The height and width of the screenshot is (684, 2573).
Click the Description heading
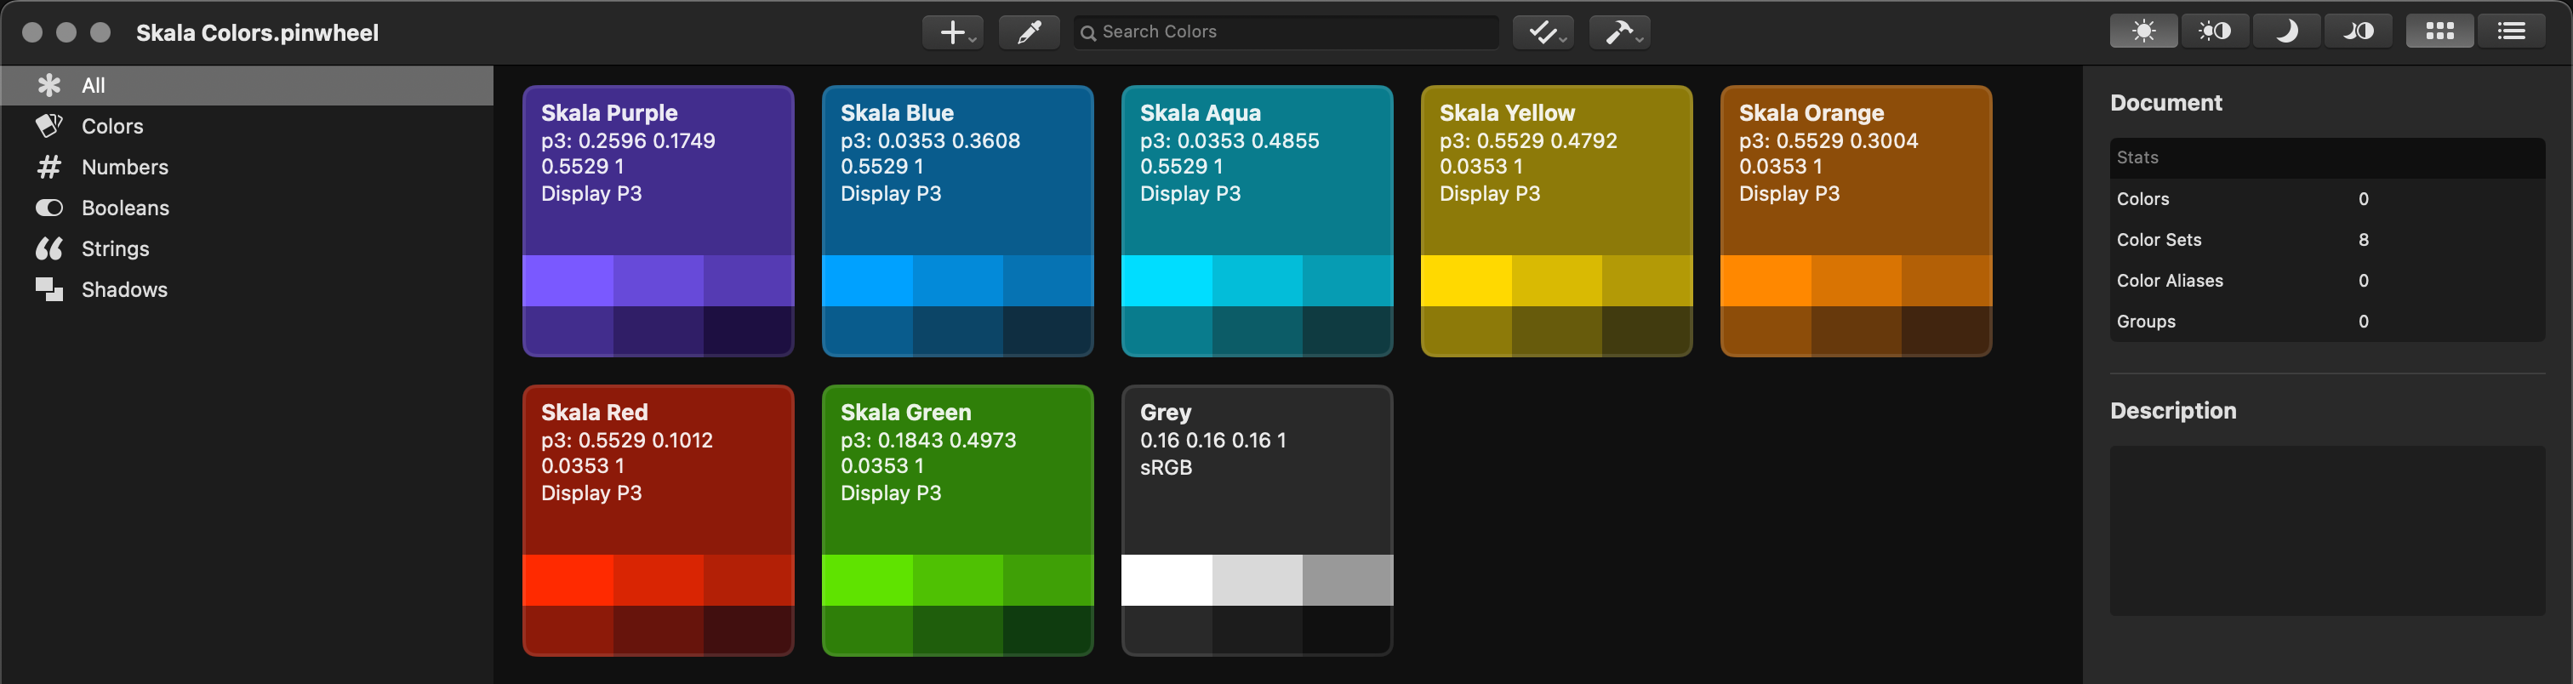click(2172, 410)
